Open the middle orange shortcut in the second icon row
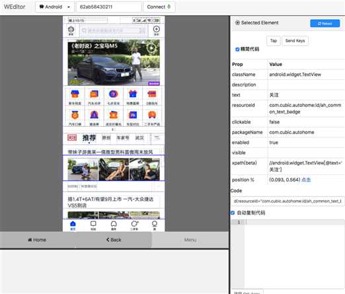 [114, 115]
